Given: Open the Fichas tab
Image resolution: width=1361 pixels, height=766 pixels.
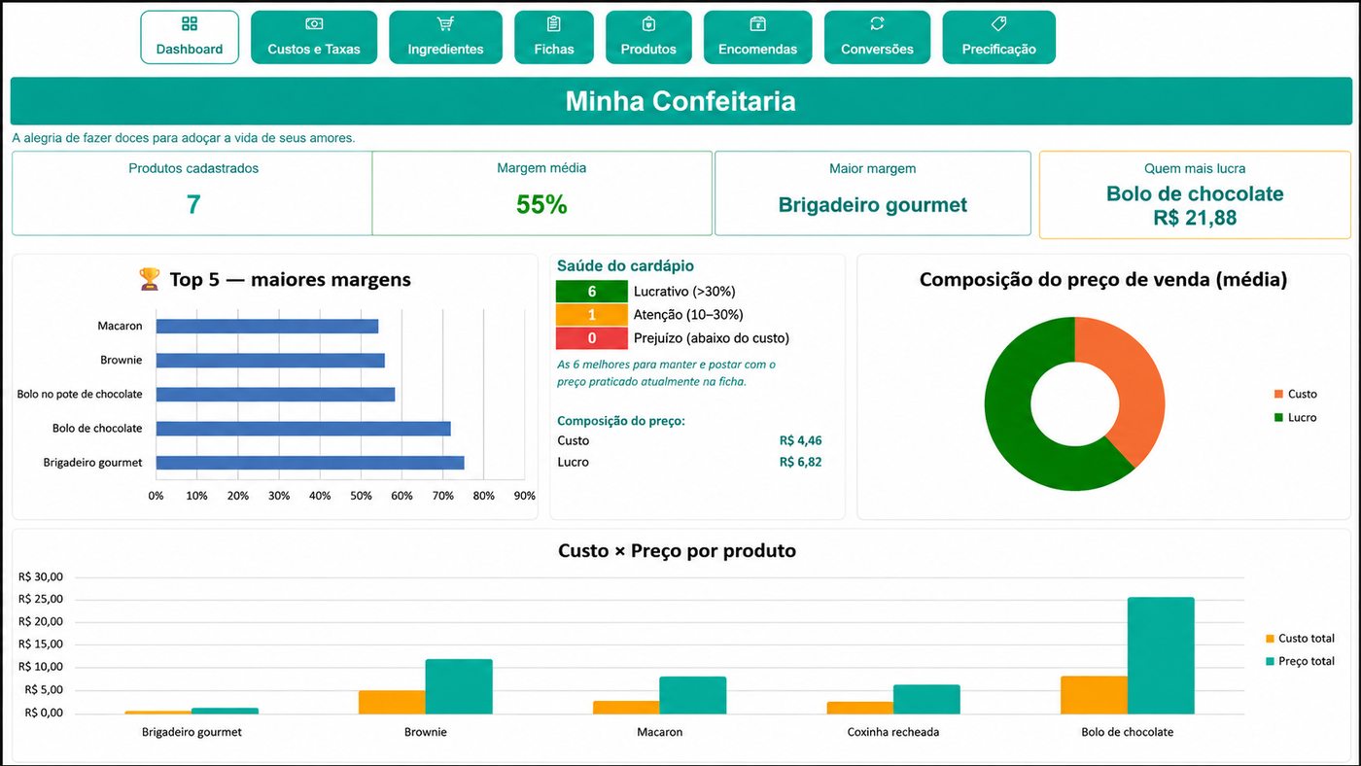Looking at the screenshot, I should click(x=554, y=37).
